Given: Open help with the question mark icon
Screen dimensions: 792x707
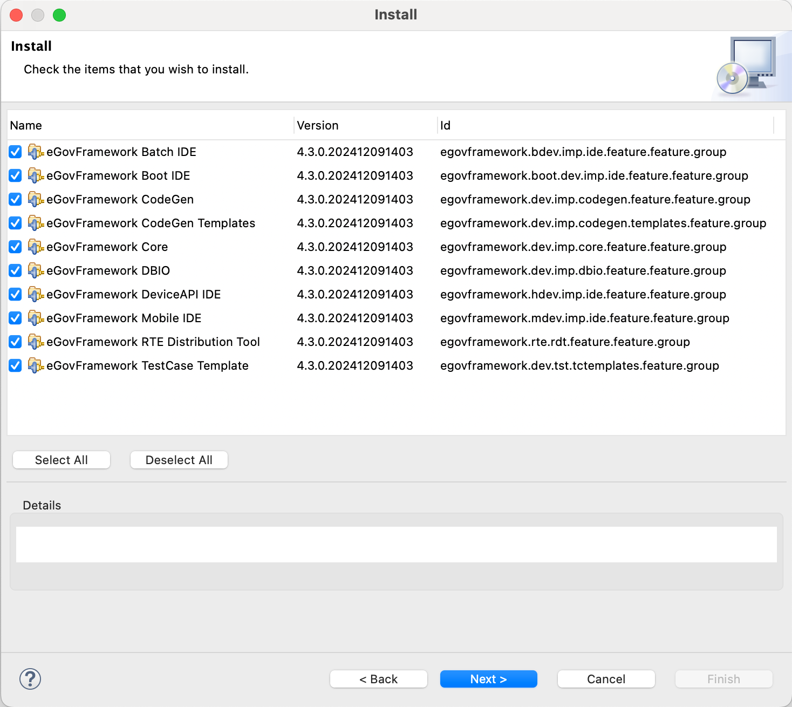Looking at the screenshot, I should pyautogui.click(x=30, y=679).
